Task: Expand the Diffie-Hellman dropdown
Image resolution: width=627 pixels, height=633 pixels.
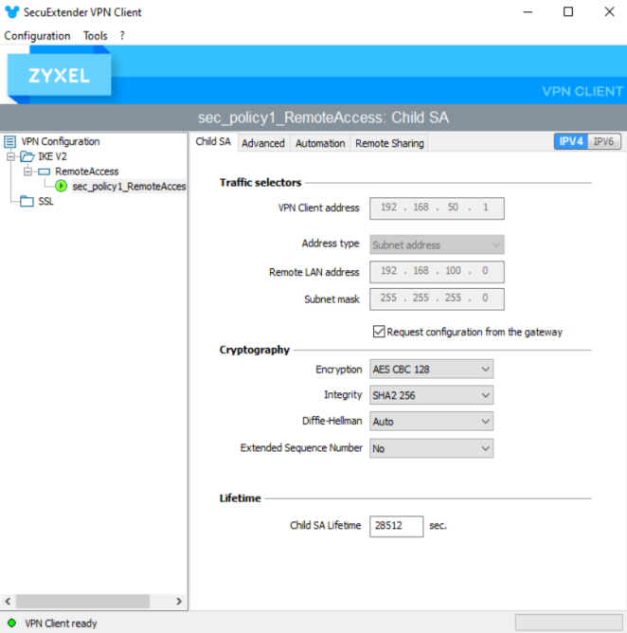Action: click(431, 422)
